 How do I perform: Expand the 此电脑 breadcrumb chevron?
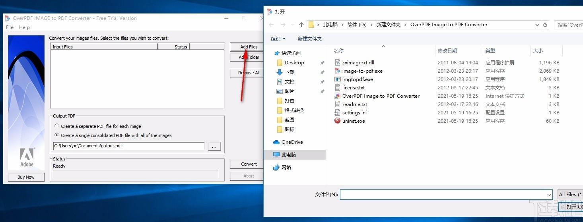pyautogui.click(x=342, y=25)
